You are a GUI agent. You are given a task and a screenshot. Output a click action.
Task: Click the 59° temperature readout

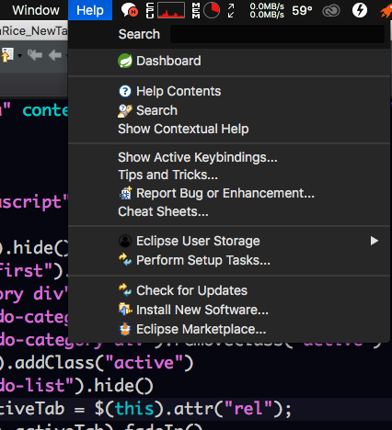click(302, 10)
